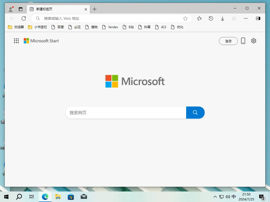
Task: Add favorite with the star icon
Action: click(185, 18)
